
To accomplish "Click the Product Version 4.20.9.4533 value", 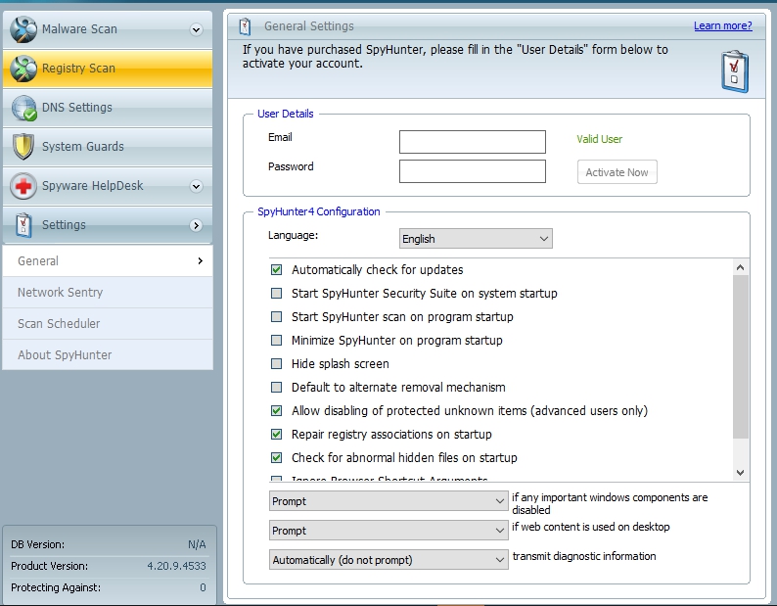I will click(176, 566).
